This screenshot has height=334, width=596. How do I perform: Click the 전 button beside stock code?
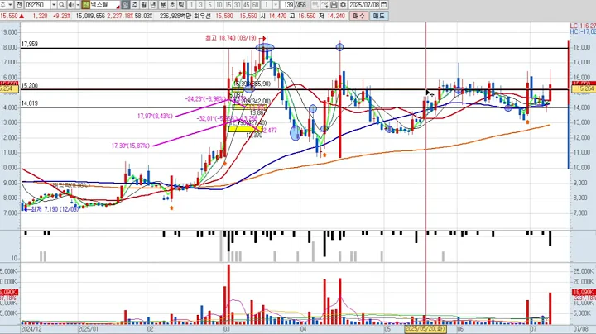point(18,5)
